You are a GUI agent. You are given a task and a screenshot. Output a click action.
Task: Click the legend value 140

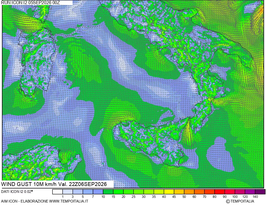point(255,197)
